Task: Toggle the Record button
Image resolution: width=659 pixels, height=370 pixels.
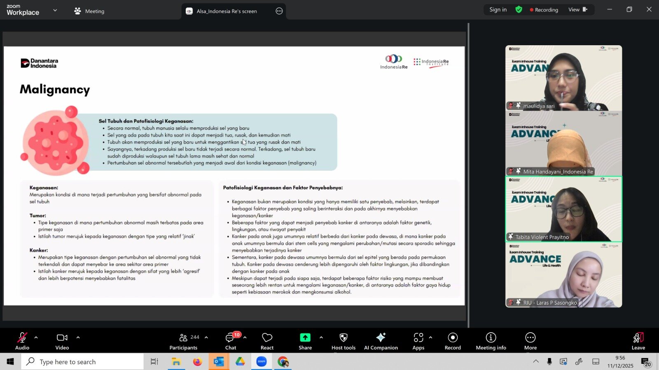Action: [x=453, y=341]
